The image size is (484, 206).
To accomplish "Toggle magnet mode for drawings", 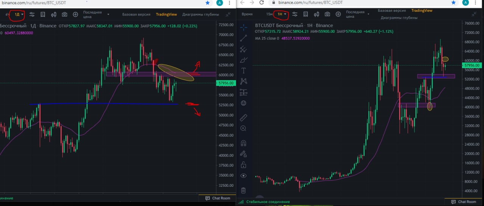I will click(x=244, y=143).
